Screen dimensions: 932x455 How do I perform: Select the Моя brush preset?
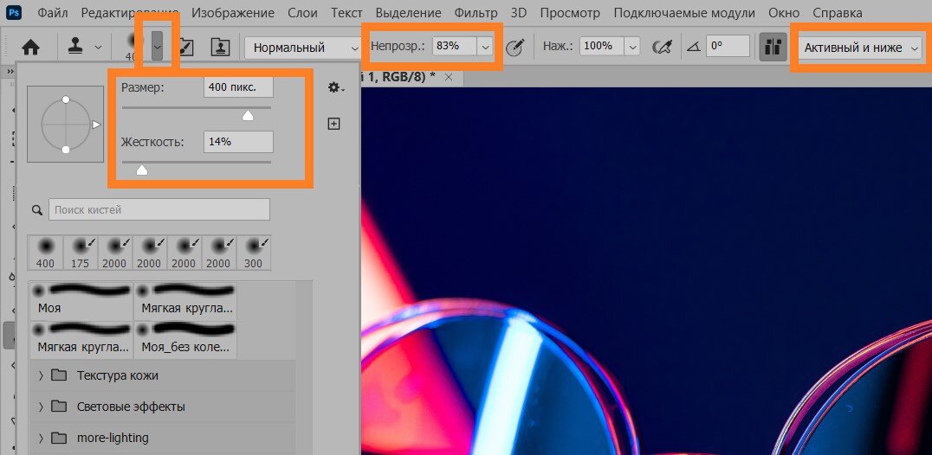pyautogui.click(x=81, y=301)
